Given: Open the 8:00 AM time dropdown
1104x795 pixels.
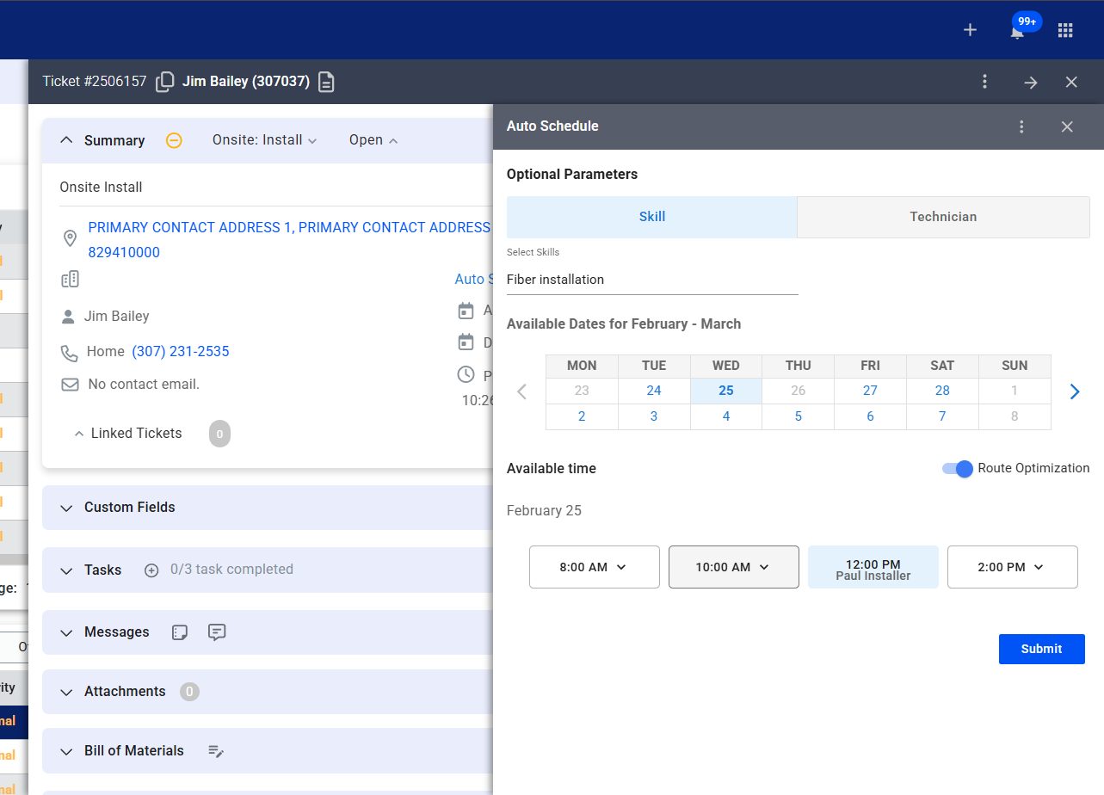Looking at the screenshot, I should click(594, 567).
